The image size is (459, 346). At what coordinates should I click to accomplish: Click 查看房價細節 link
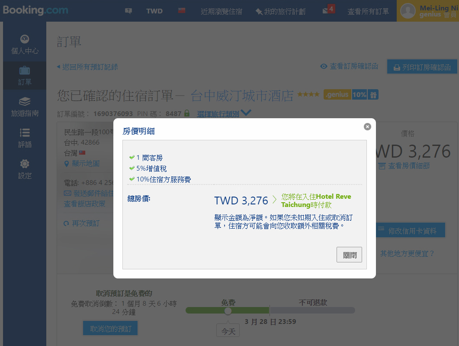click(404, 166)
